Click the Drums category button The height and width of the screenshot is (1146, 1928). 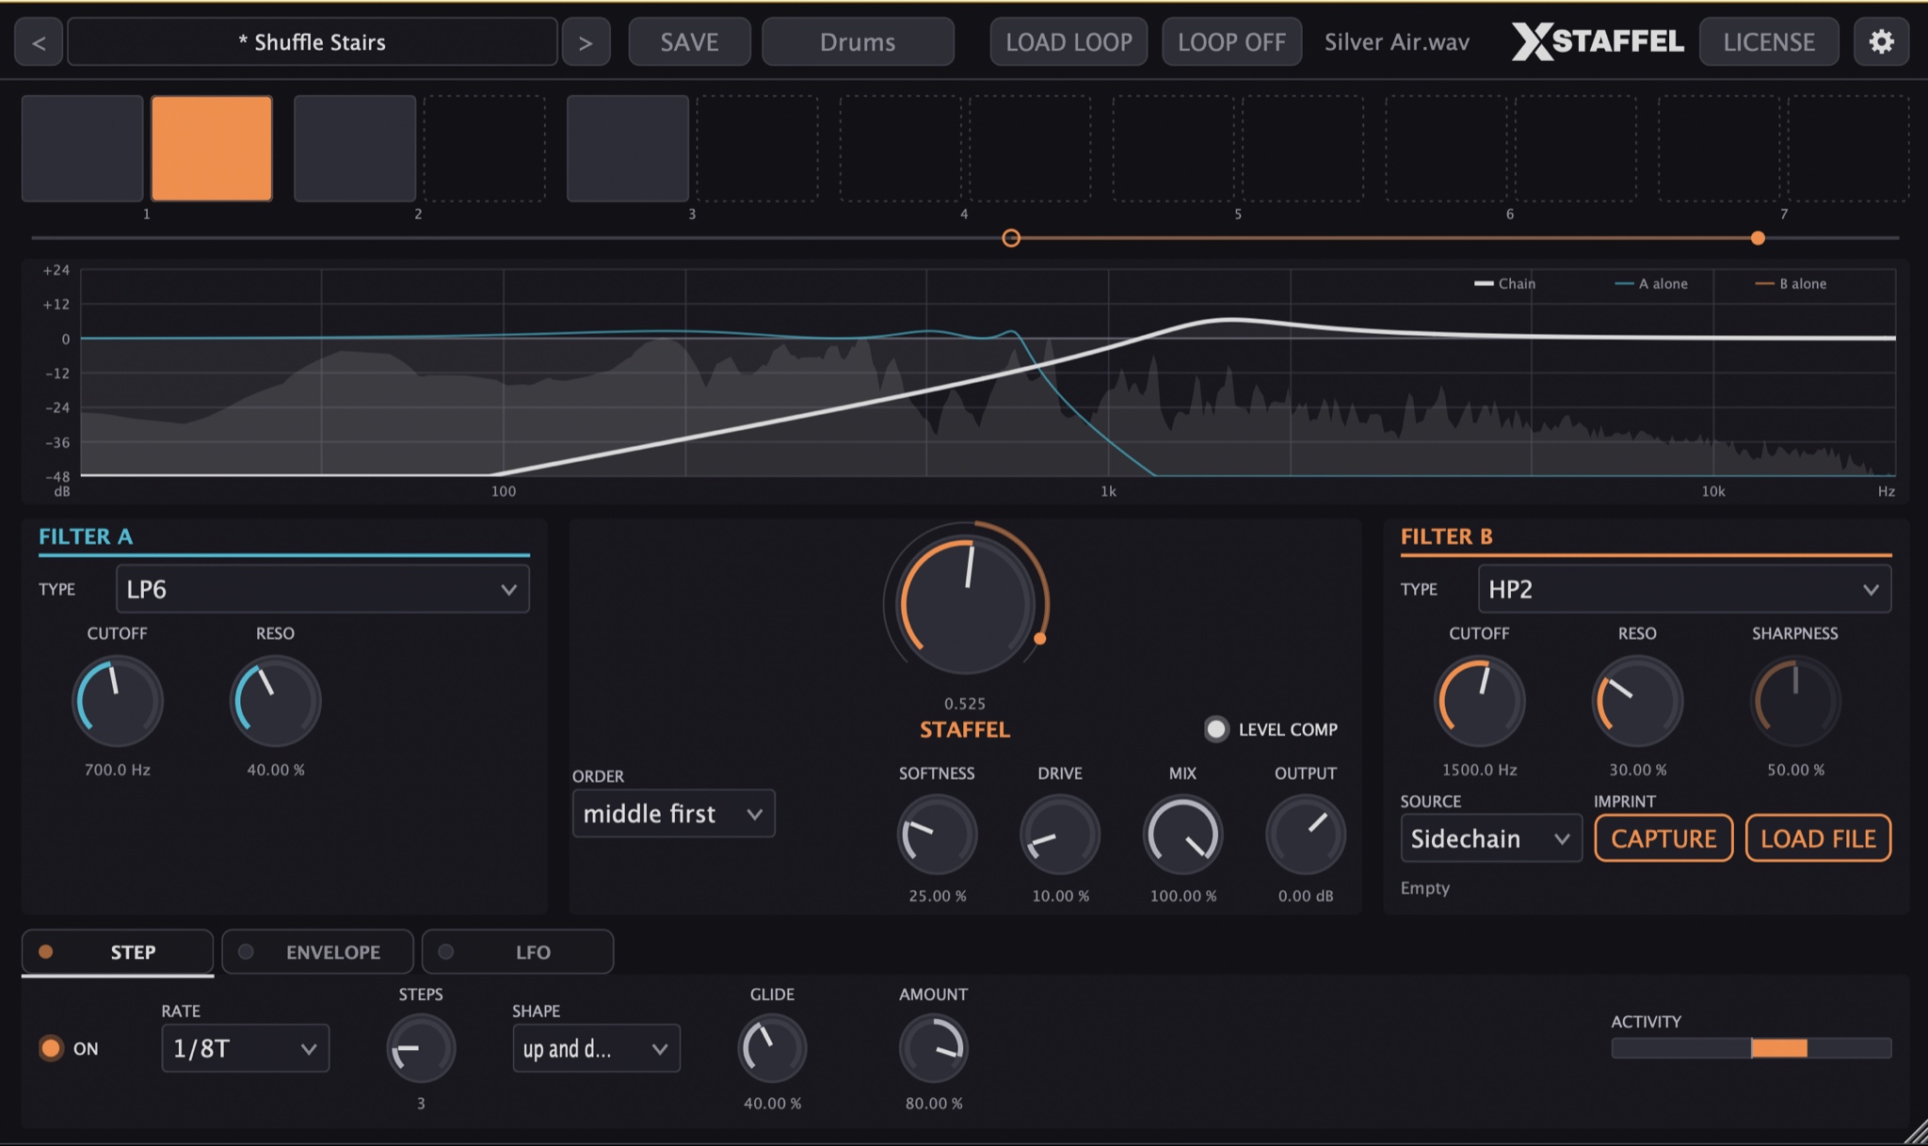(858, 42)
